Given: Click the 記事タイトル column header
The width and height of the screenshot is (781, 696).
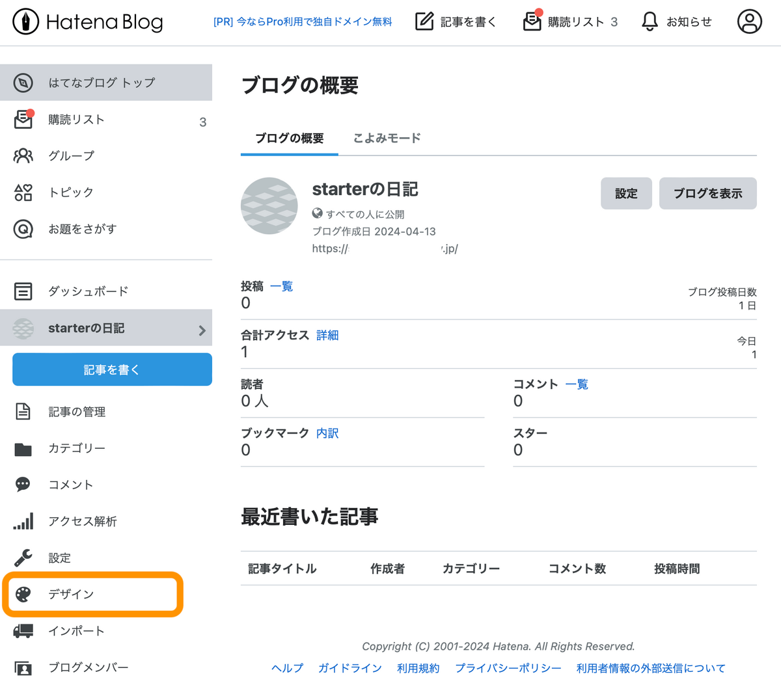Looking at the screenshot, I should coord(282,569).
